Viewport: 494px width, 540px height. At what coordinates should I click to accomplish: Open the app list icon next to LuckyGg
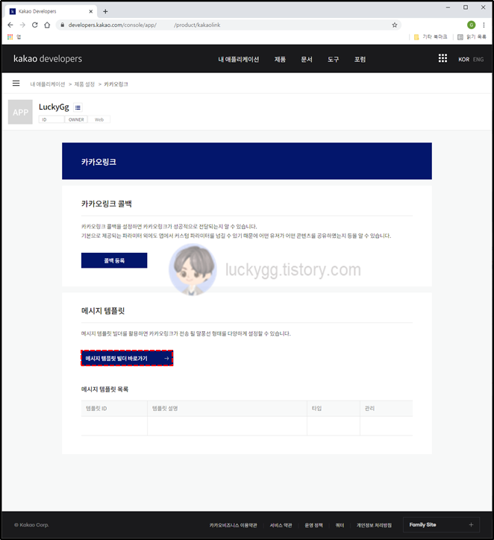pyautogui.click(x=78, y=107)
